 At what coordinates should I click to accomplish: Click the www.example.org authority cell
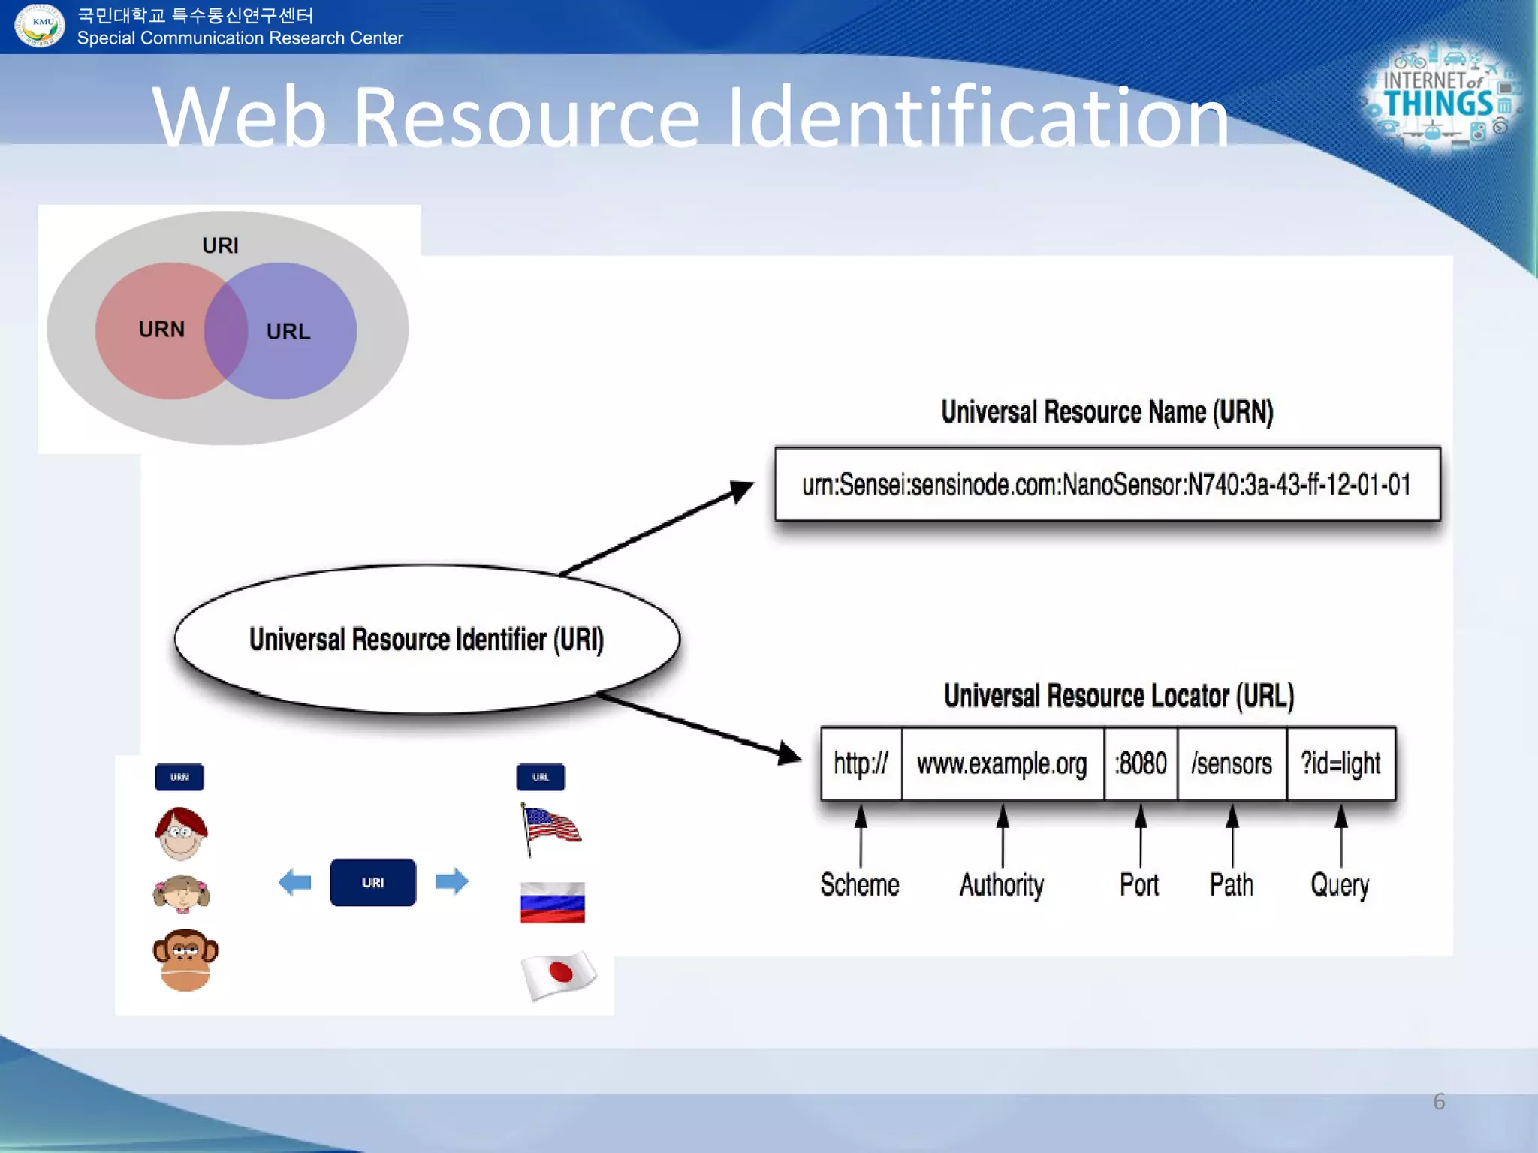[1002, 764]
